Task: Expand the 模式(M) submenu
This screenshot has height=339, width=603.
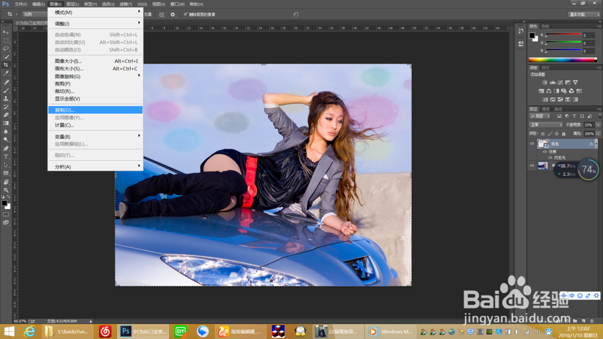Action: [x=95, y=12]
